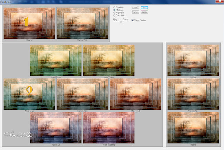This screenshot has width=224, height=150.
Task: Click the More Yellow thumbnail
Action: (x=109, y=60)
